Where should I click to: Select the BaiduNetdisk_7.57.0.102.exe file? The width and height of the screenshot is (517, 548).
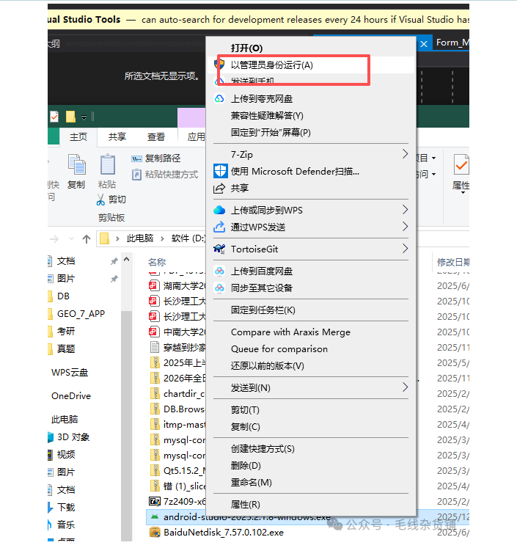coord(224,533)
